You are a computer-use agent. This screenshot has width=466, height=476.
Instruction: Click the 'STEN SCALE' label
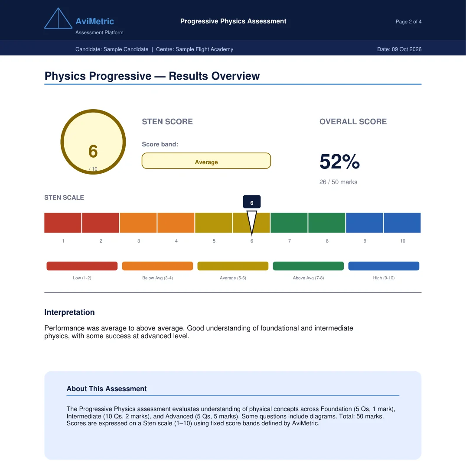click(64, 198)
